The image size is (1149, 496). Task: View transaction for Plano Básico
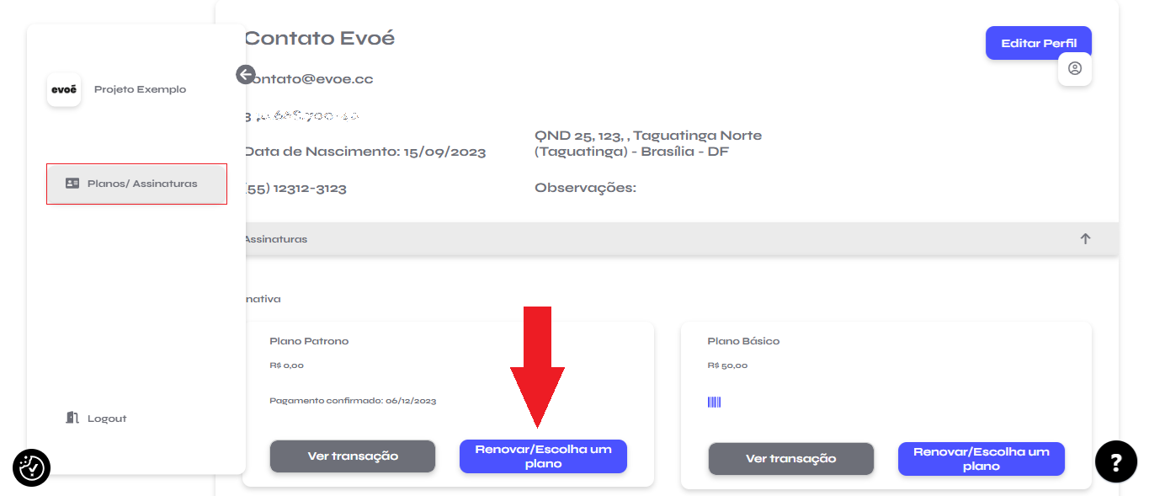point(791,459)
